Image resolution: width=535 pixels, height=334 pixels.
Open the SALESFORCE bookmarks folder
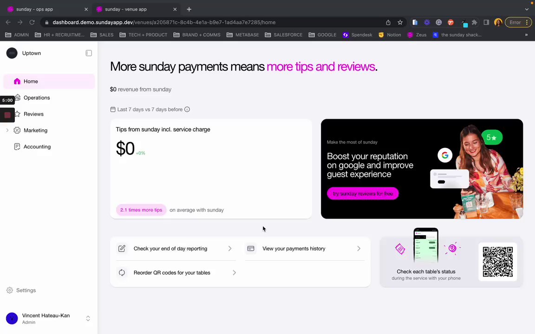(284, 35)
